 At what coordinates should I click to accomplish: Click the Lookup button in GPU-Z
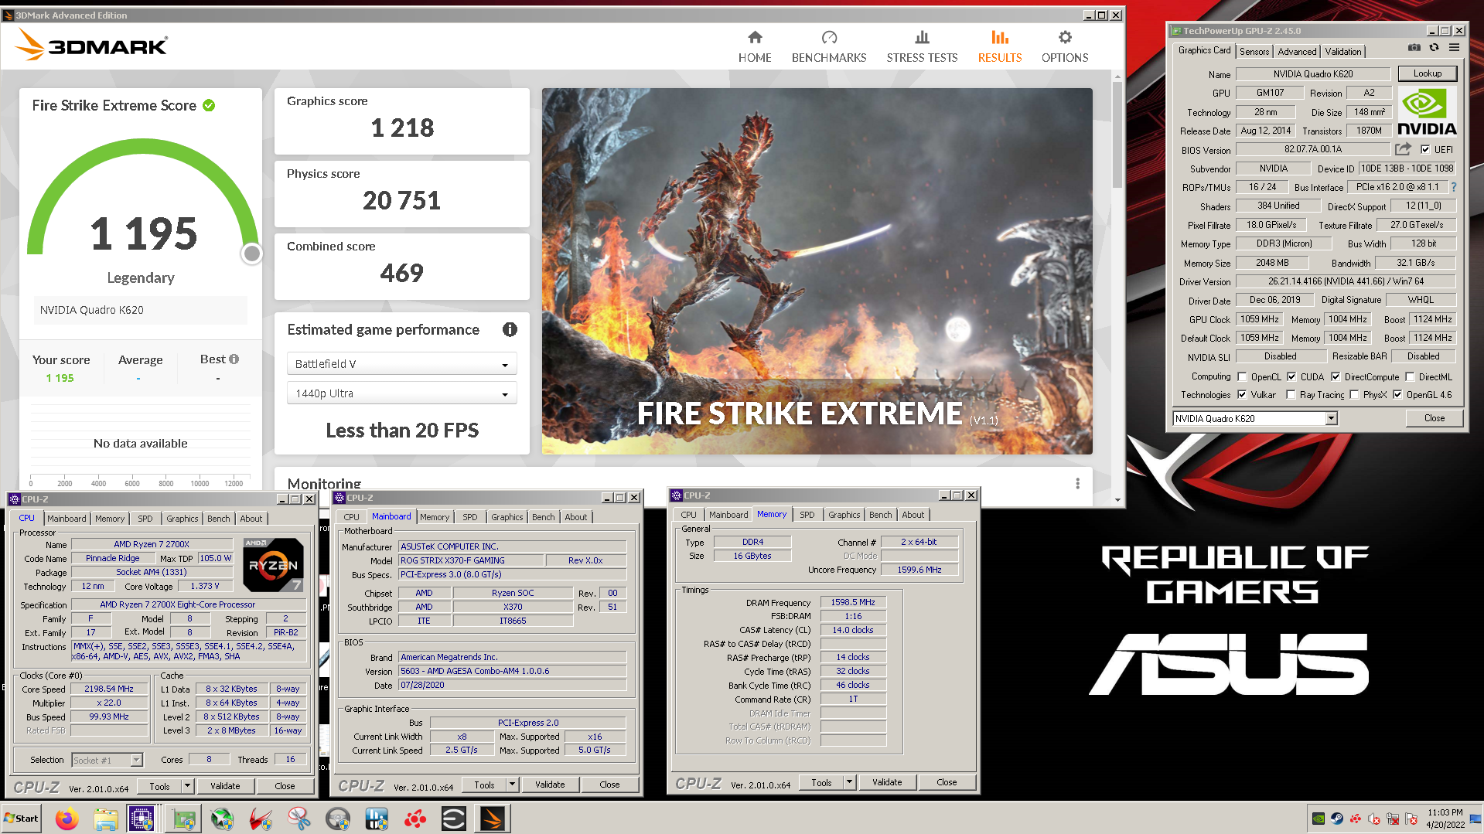1428,73
